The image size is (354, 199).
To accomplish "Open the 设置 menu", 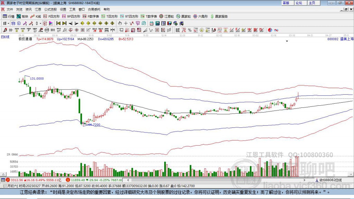I will [x=63, y=9].
